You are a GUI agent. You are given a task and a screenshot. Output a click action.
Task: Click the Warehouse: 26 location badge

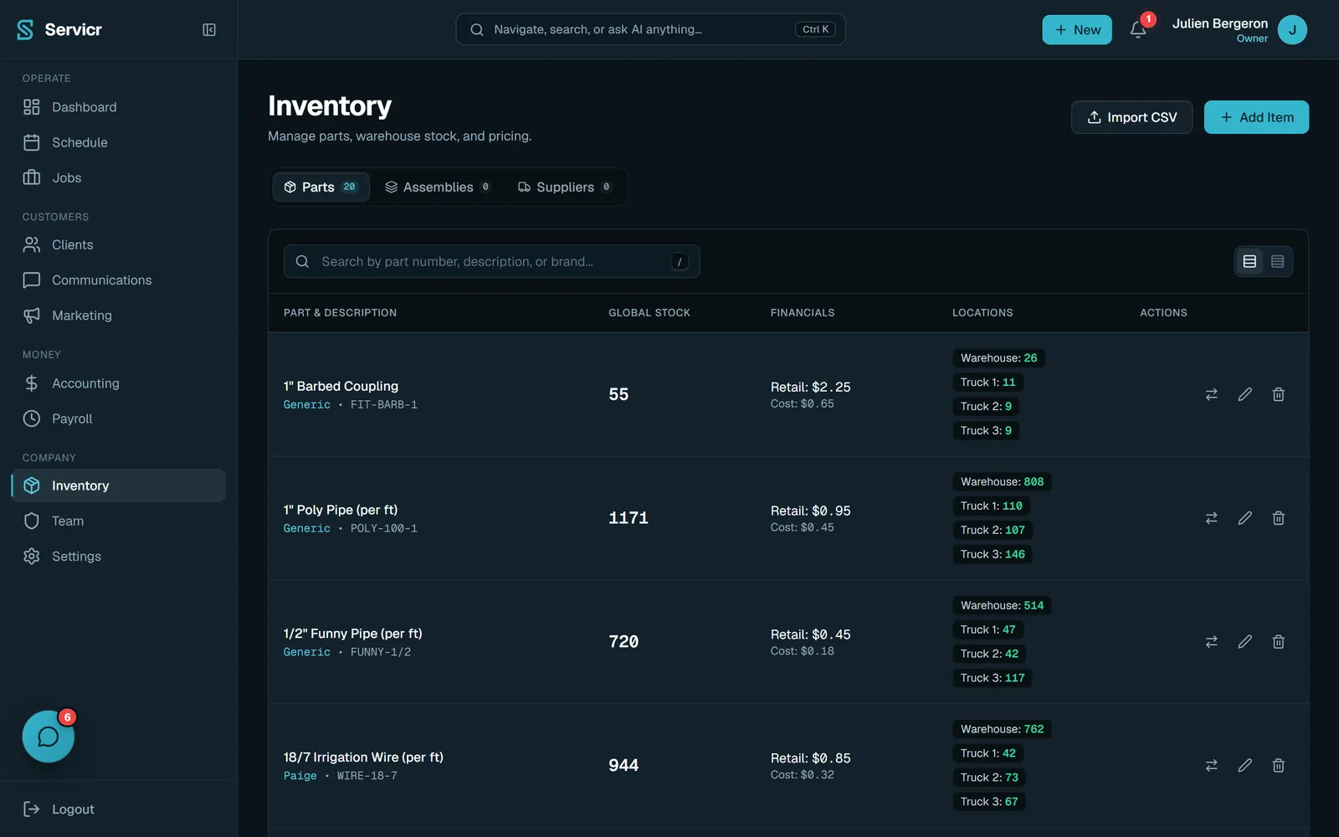(998, 358)
